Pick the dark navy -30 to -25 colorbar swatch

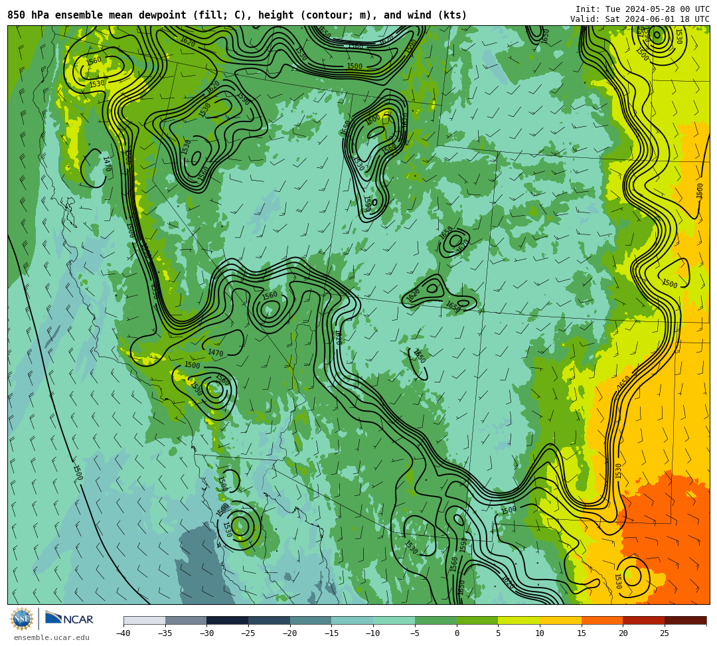(228, 620)
